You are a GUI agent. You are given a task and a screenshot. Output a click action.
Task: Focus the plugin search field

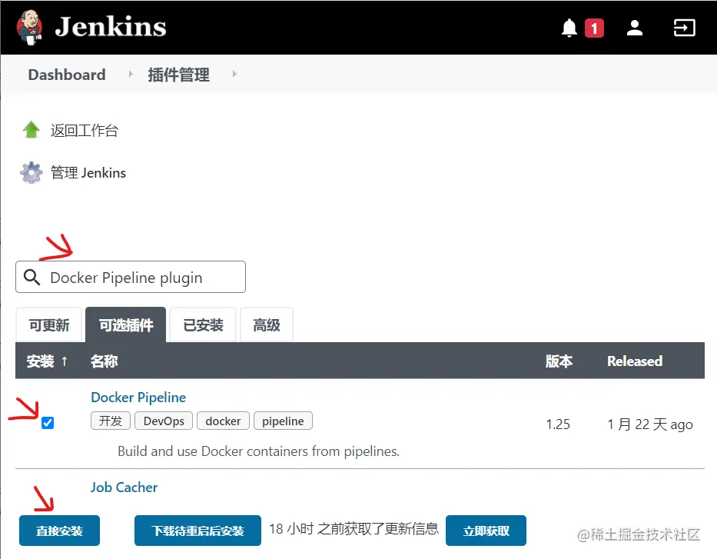tap(131, 277)
